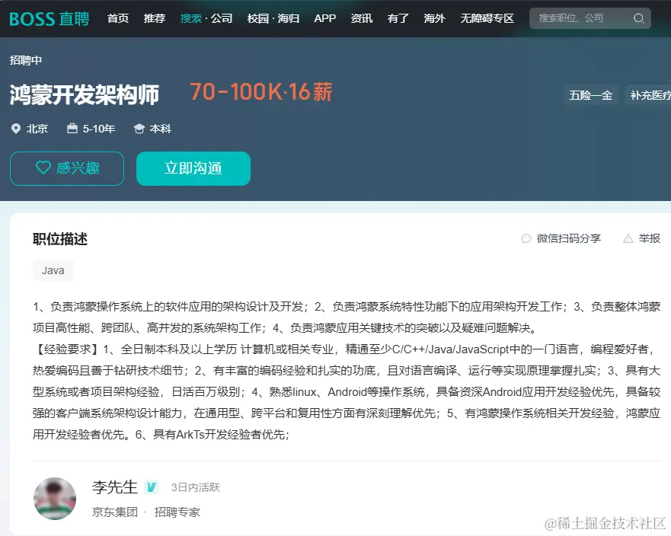
Task: Open the 有了 navigation item
Action: tap(398, 18)
